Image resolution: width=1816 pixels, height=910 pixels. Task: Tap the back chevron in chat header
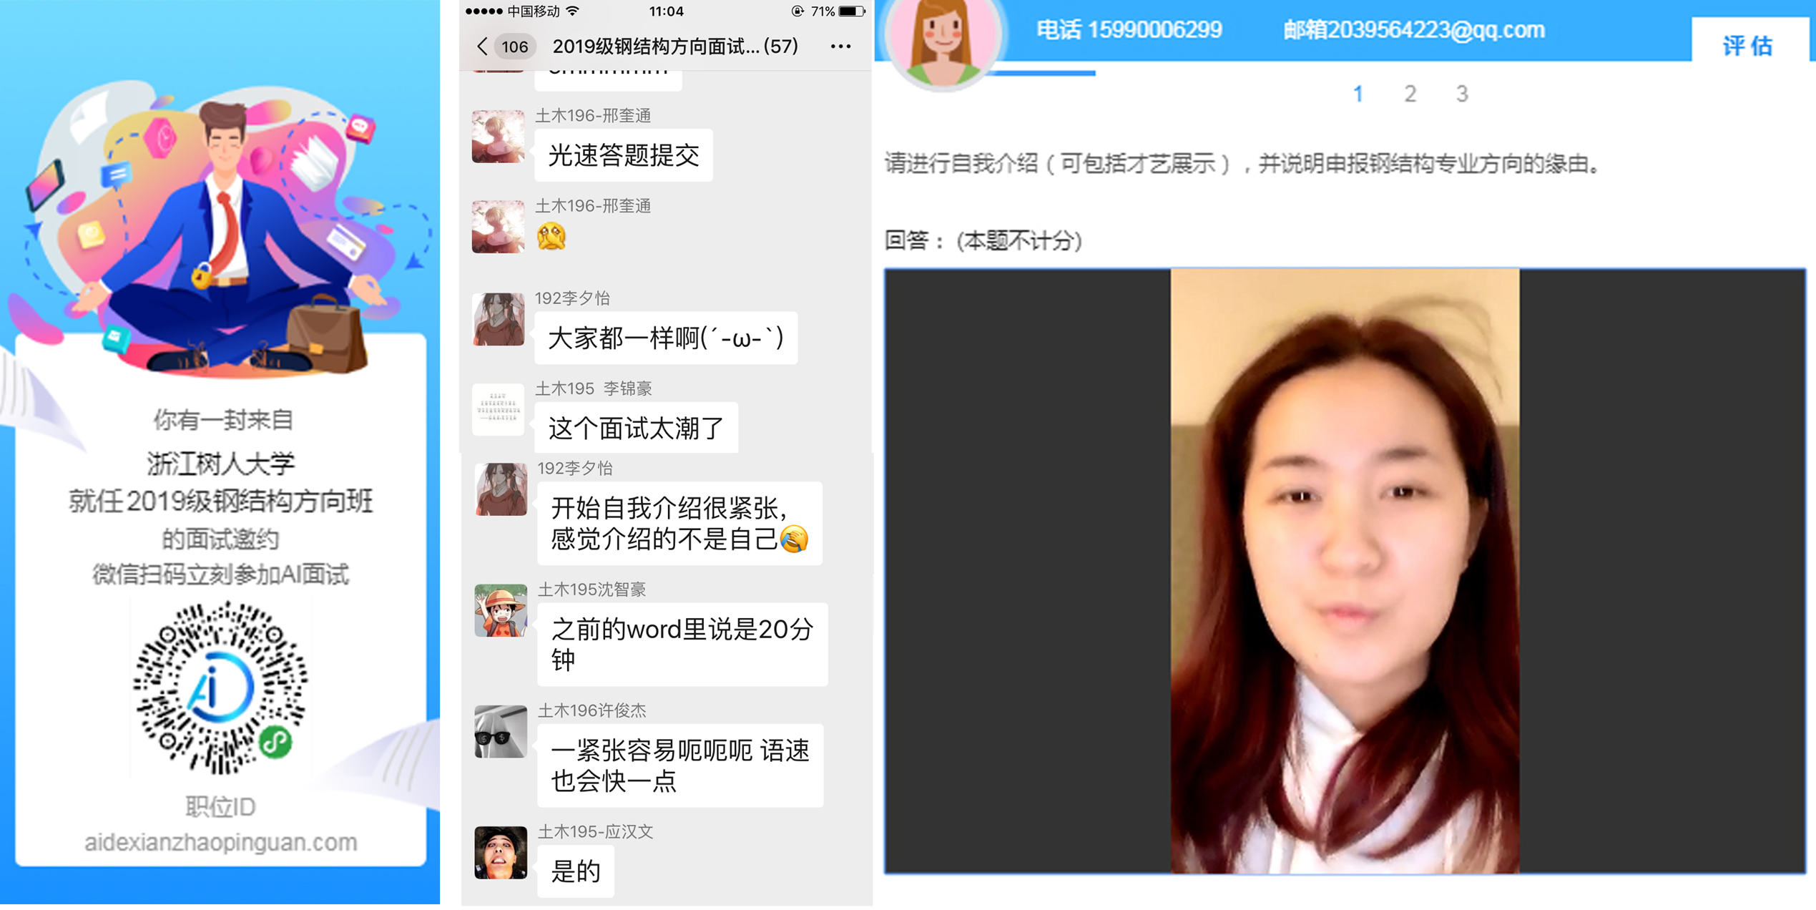point(482,47)
